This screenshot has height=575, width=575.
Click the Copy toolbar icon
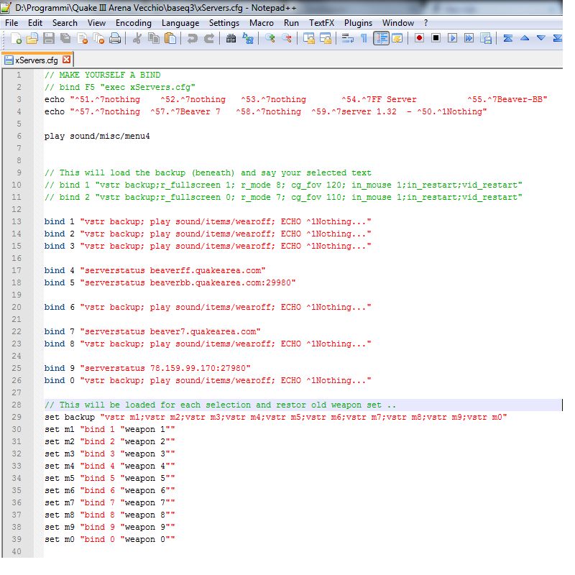point(154,38)
